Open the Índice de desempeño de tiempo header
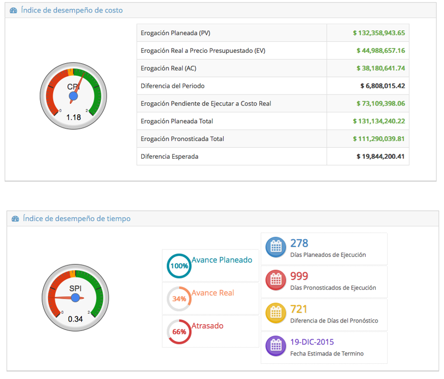Image resolution: width=444 pixels, height=379 pixels. click(x=77, y=219)
